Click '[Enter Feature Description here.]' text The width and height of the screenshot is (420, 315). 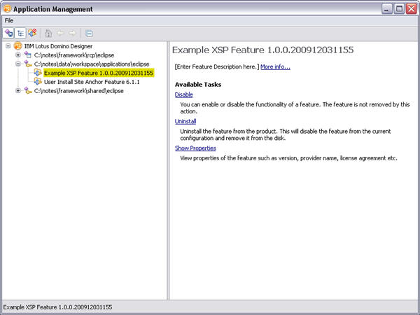tap(217, 66)
